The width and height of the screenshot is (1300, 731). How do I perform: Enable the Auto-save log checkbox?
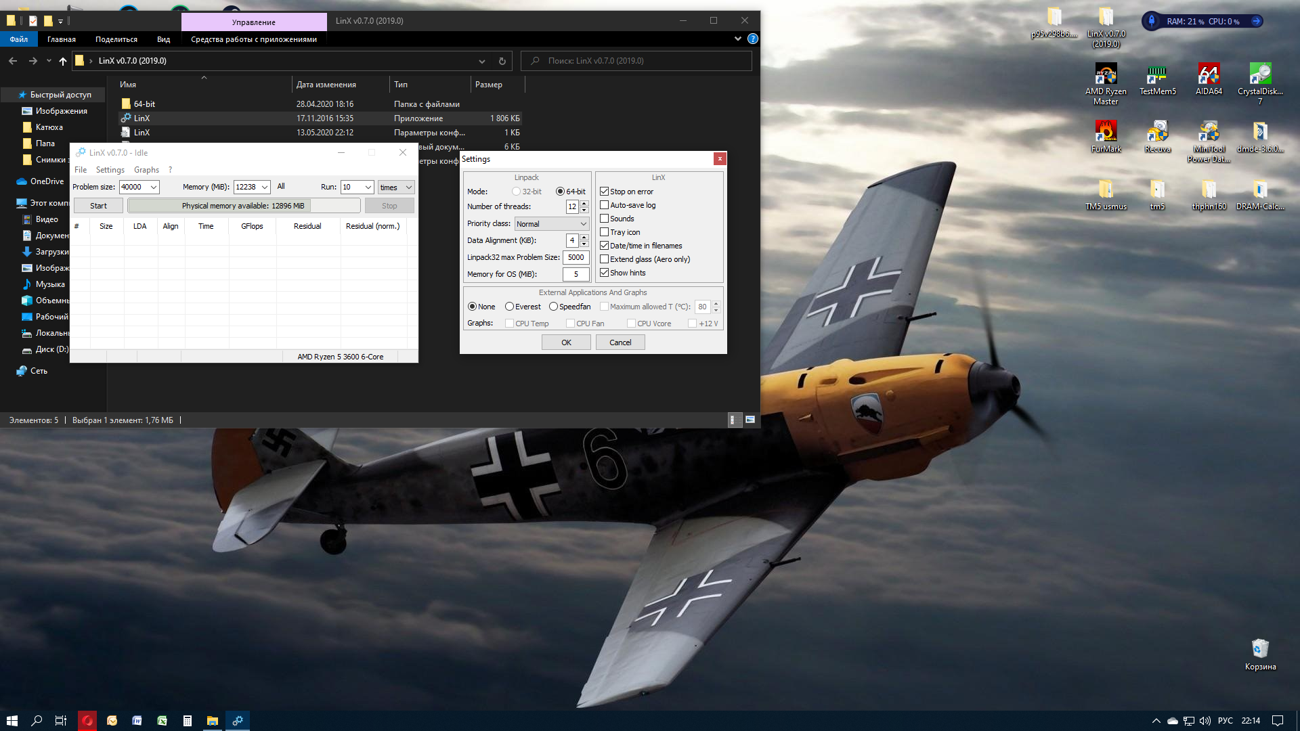[x=604, y=205]
